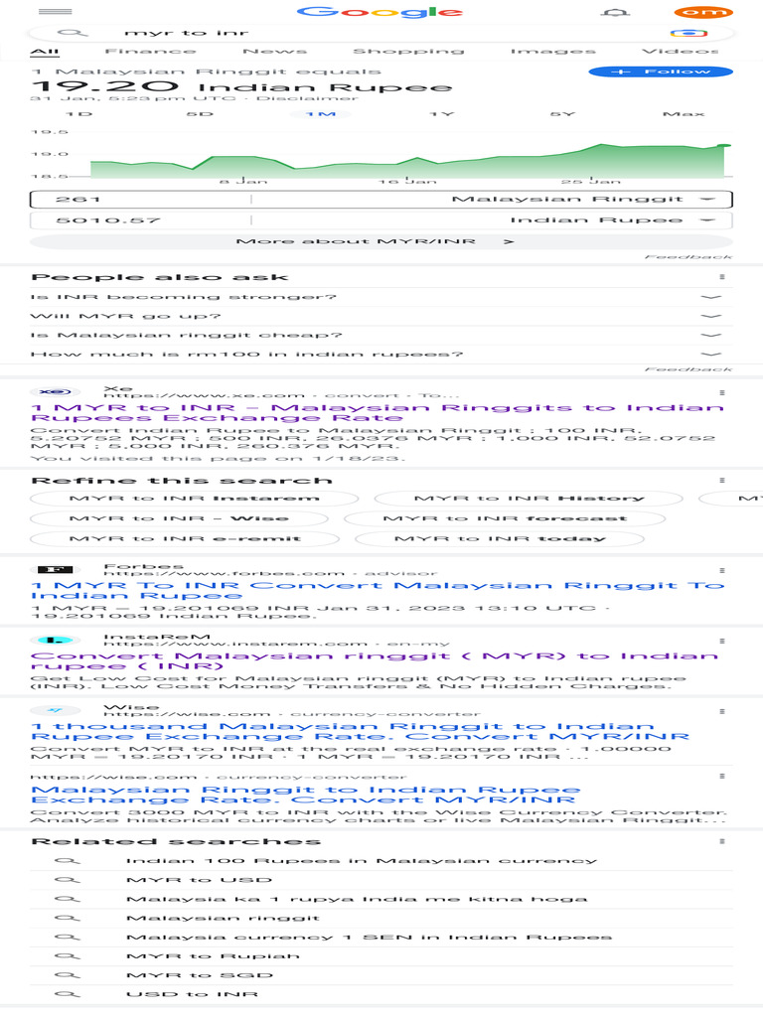763x1017 pixels.
Task: Open second Wise result three-dot menu
Action: [x=722, y=776]
